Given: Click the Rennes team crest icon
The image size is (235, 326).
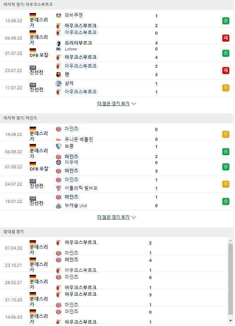Looking at the screenshot, I should pos(59,75).
